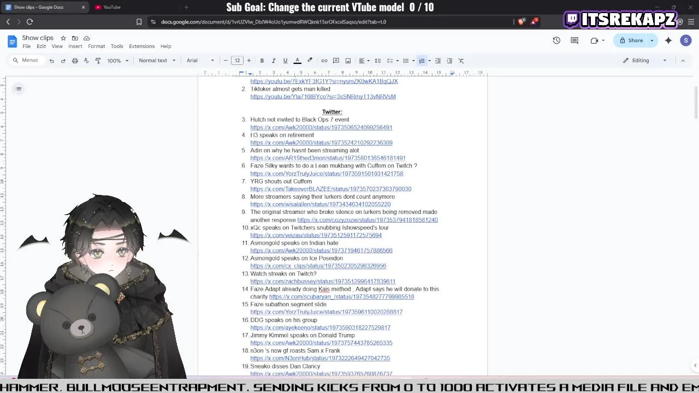The image size is (699, 393).
Task: Toggle italic formatting
Action: tap(274, 61)
